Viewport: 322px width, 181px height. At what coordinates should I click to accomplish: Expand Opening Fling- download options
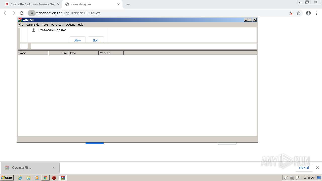pyautogui.click(x=54, y=168)
